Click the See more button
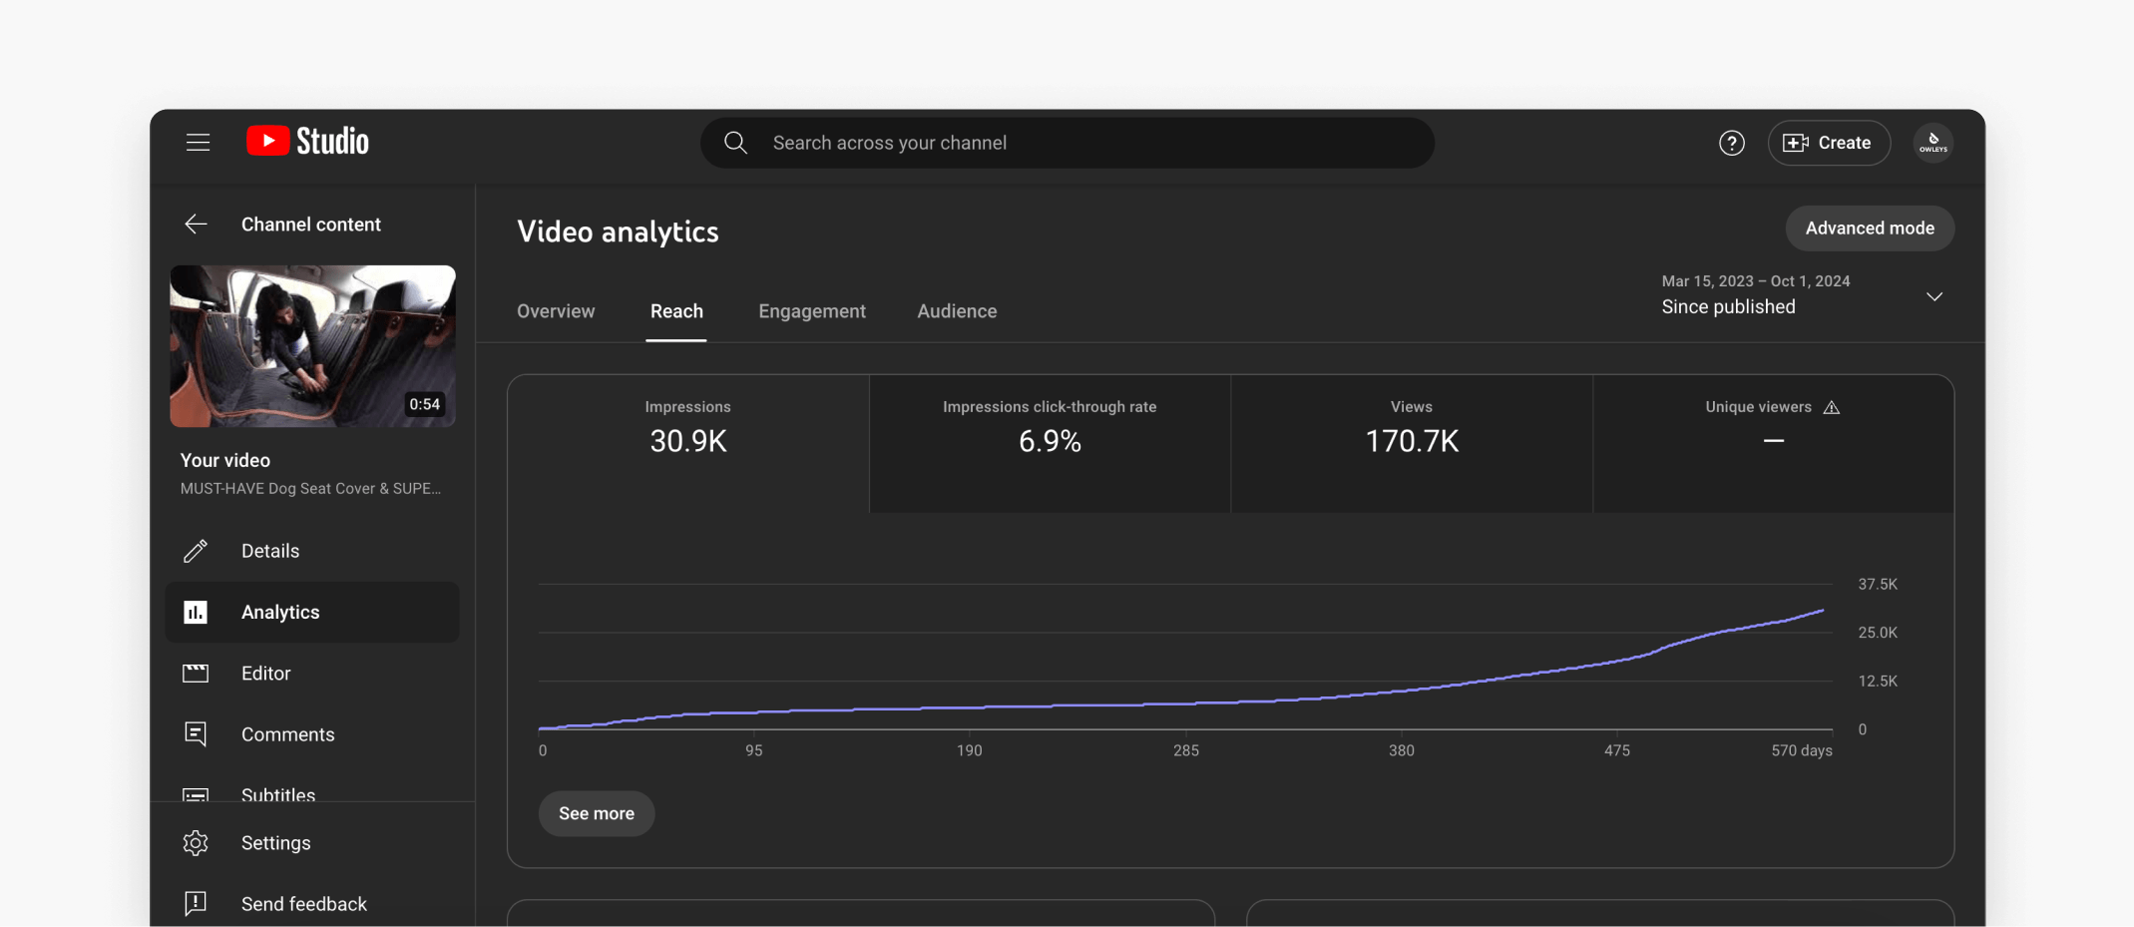 [x=596, y=813]
